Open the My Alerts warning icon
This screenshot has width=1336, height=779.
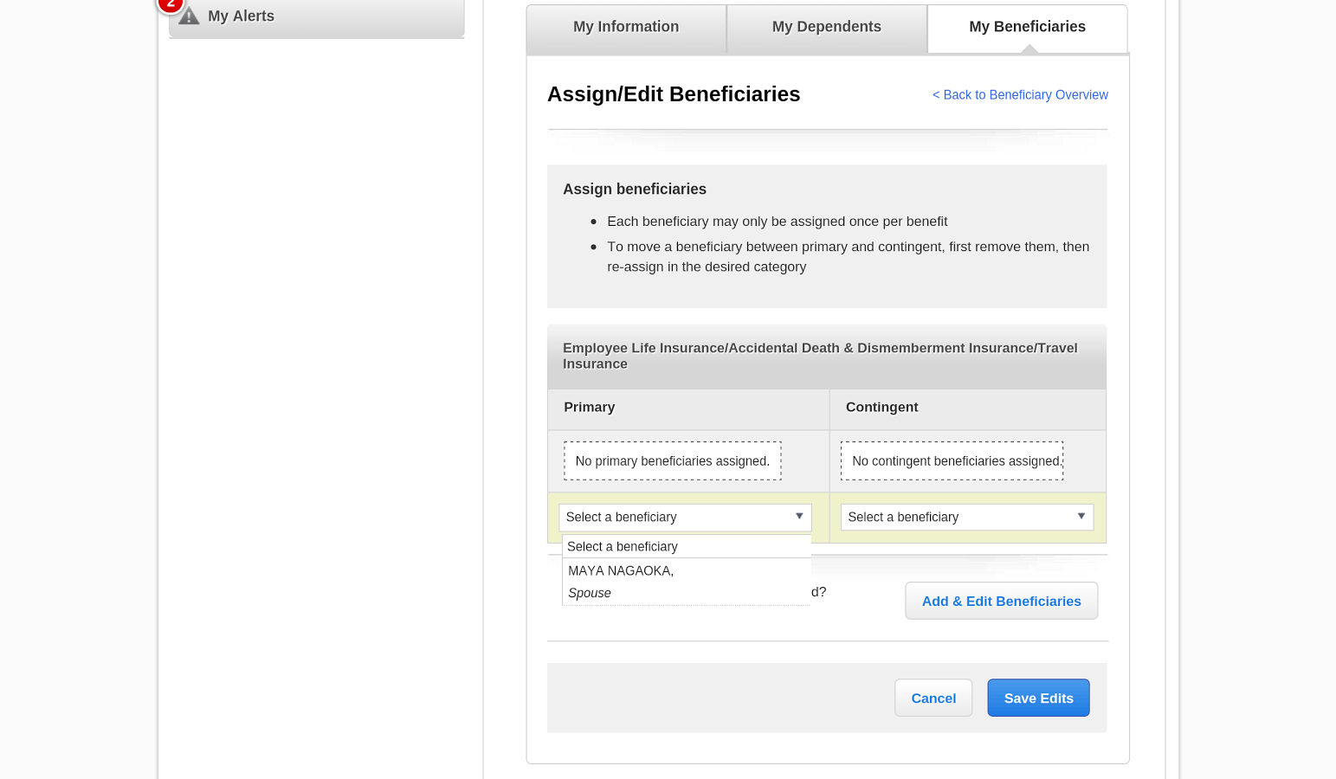(189, 16)
